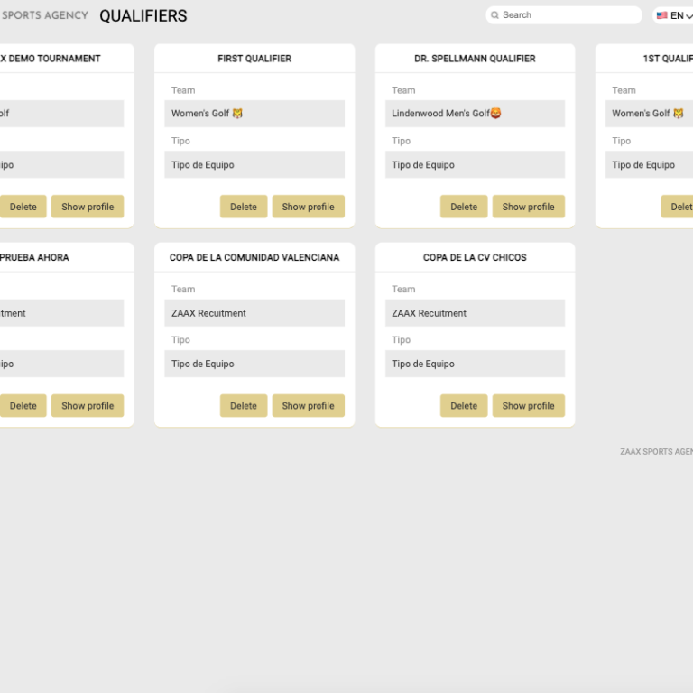The width and height of the screenshot is (693, 693).
Task: Delete the Dr. Spellmann Qualifier
Action: (x=464, y=207)
